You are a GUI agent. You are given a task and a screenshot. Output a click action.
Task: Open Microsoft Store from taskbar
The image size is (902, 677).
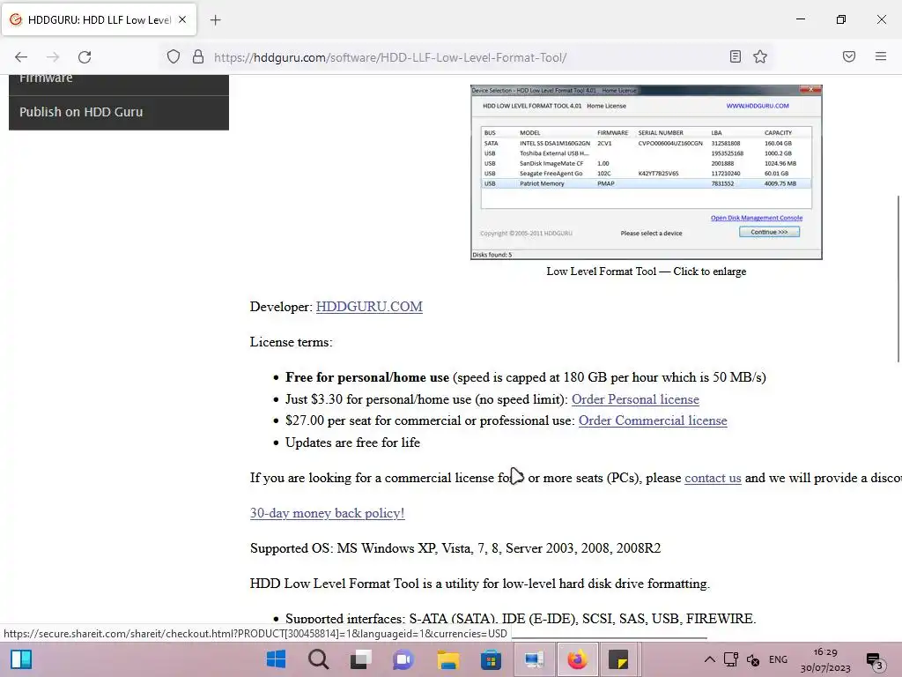[x=491, y=659]
